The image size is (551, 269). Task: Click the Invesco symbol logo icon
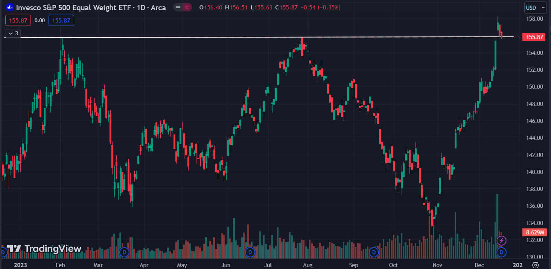click(10, 7)
